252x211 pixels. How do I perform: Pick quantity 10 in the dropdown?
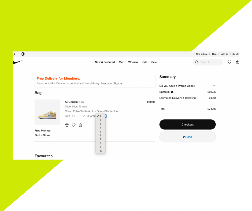coord(101,151)
